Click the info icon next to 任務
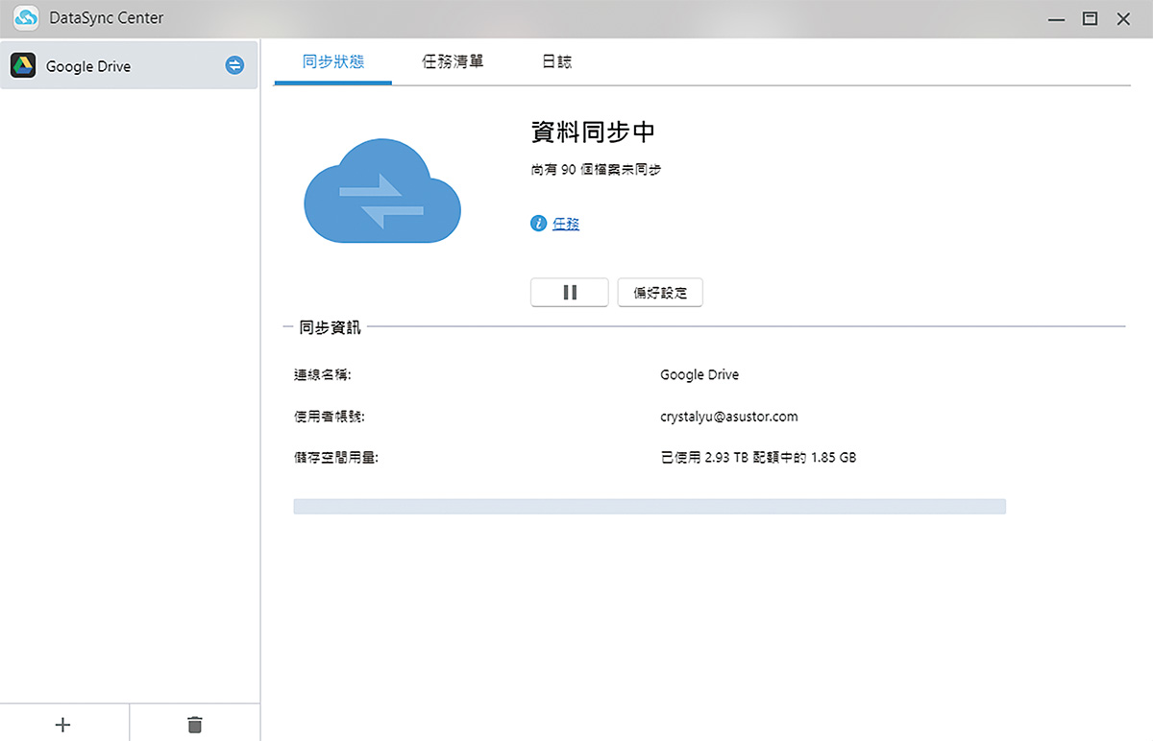The height and width of the screenshot is (741, 1153). tap(537, 223)
